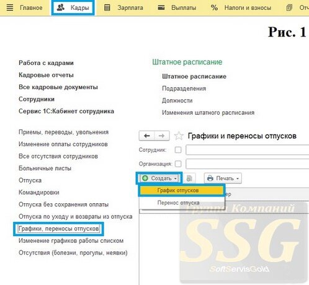Click the Выплаты wallet icon
This screenshot has width=309, height=285.
pos(161,7)
